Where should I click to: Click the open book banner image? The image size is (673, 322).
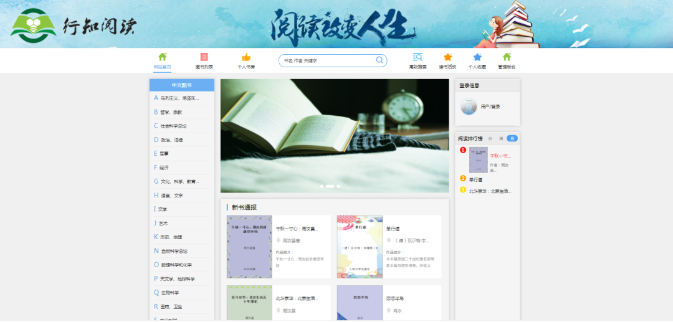click(335, 136)
